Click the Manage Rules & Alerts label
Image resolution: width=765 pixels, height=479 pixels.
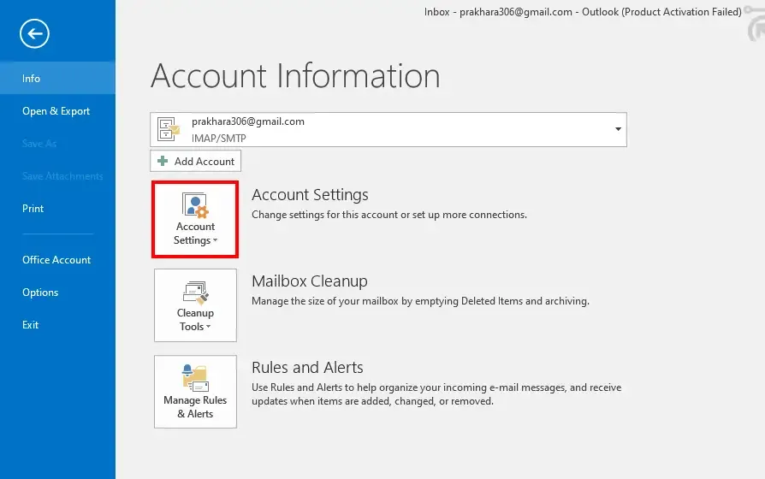coord(195,407)
